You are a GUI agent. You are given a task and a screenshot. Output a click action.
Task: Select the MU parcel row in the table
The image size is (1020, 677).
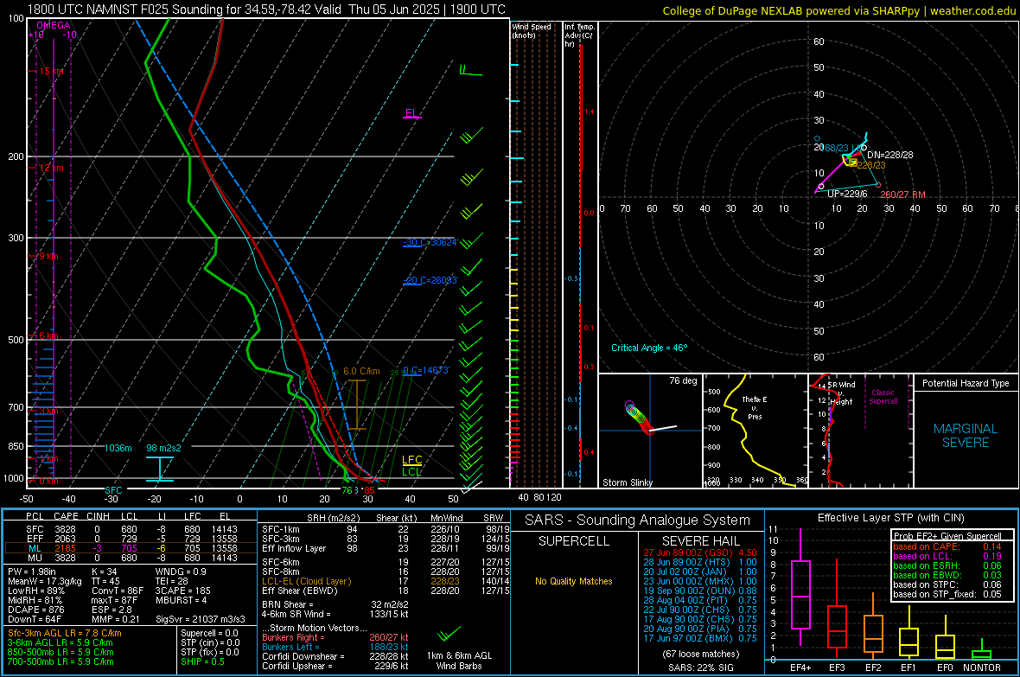click(x=131, y=557)
